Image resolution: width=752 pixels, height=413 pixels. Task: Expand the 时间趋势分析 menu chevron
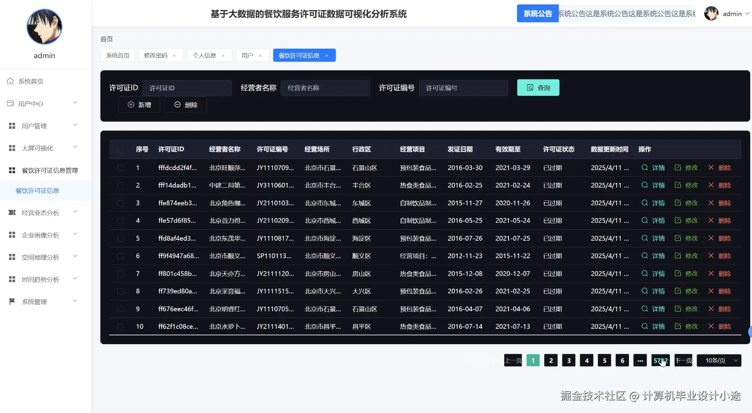(75, 279)
